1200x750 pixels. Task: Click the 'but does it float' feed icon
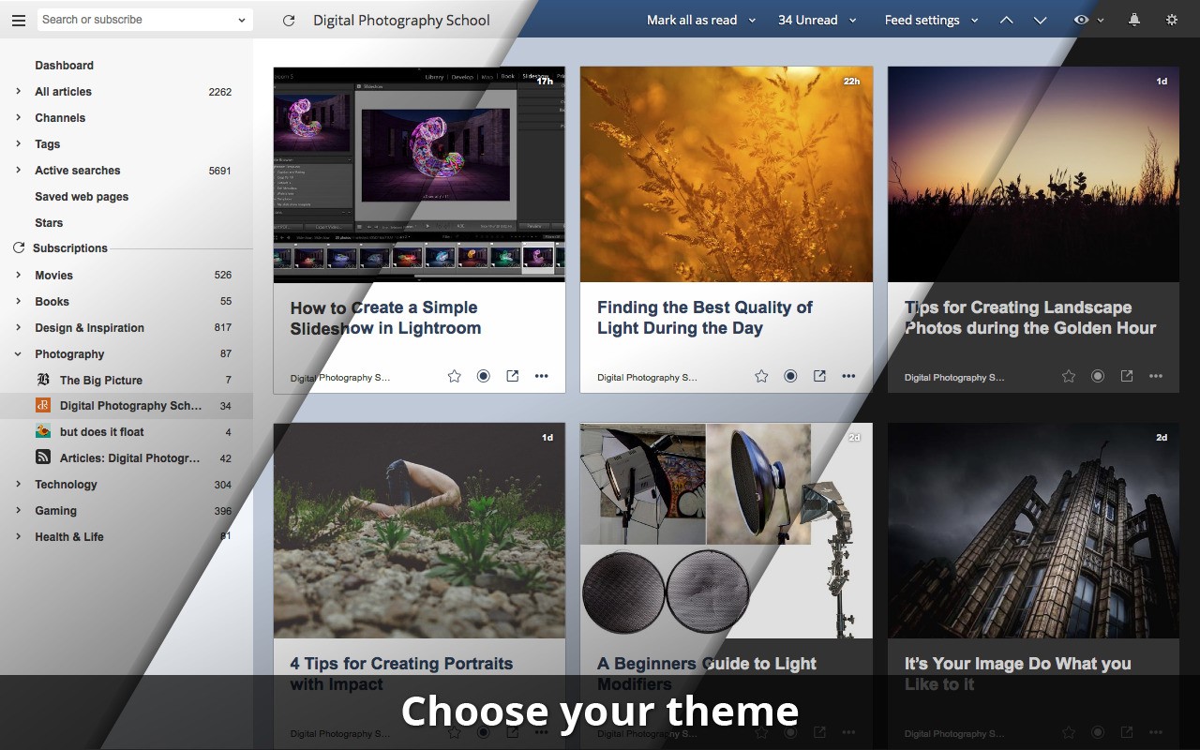(43, 431)
